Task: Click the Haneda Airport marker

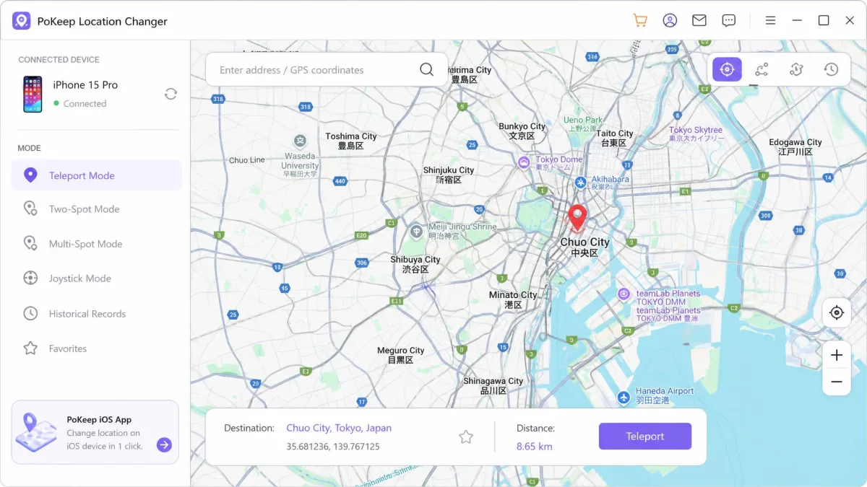Action: point(624,397)
